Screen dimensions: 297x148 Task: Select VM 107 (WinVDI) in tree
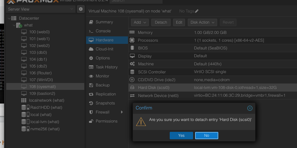coord(45,80)
